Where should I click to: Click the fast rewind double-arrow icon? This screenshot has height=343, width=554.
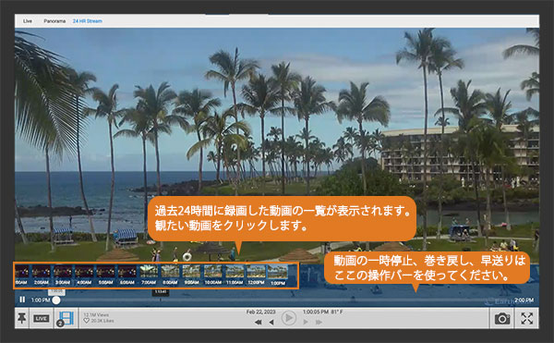pyautogui.click(x=259, y=322)
